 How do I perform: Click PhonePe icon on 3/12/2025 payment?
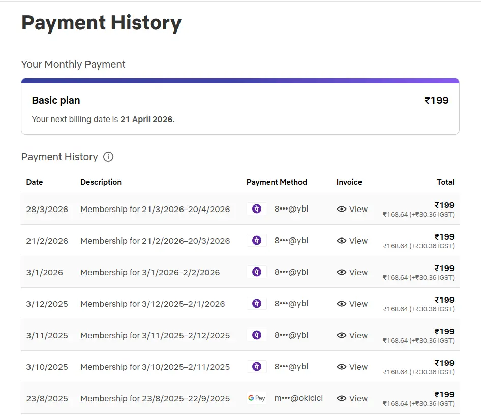pos(257,304)
